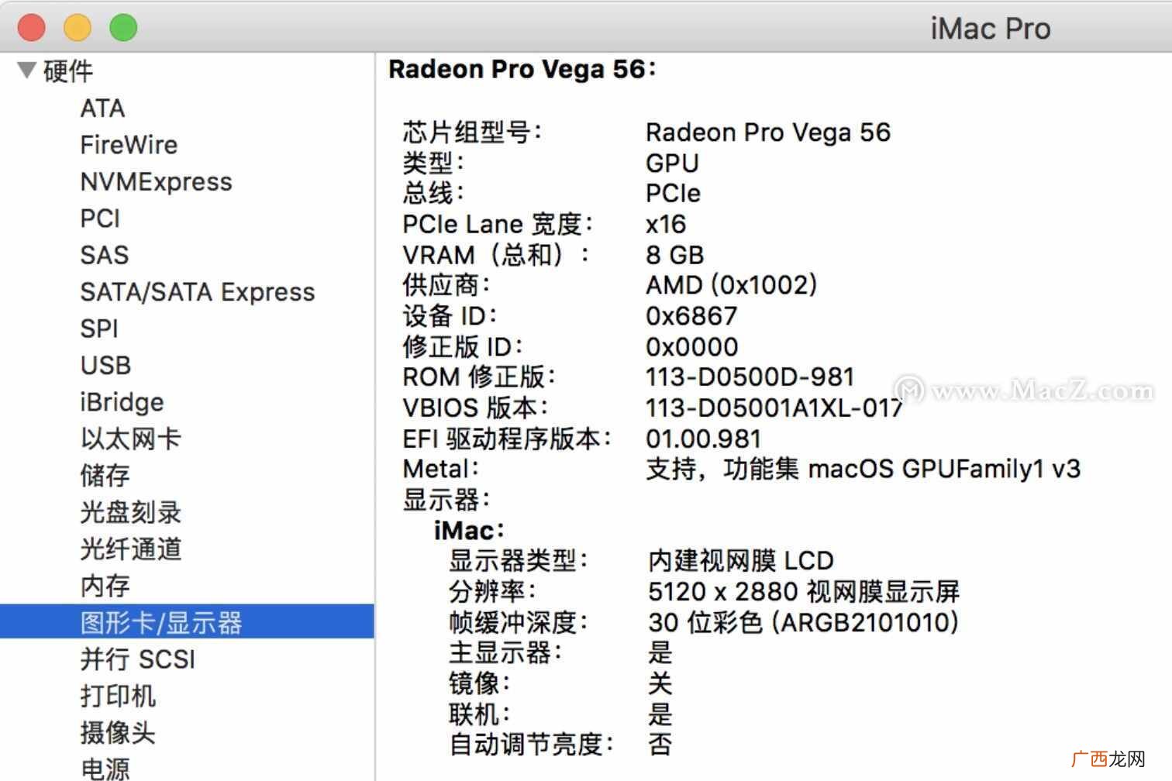This screenshot has width=1172, height=781.
Task: Zoom the window with green button
Action: click(123, 27)
